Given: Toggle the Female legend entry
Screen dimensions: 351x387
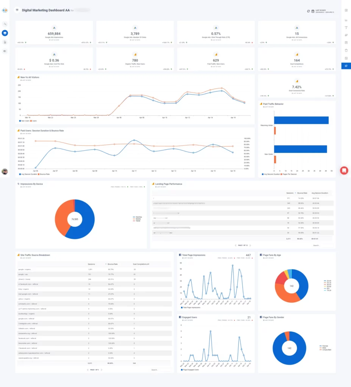Looking at the screenshot, I should click(x=324, y=346).
